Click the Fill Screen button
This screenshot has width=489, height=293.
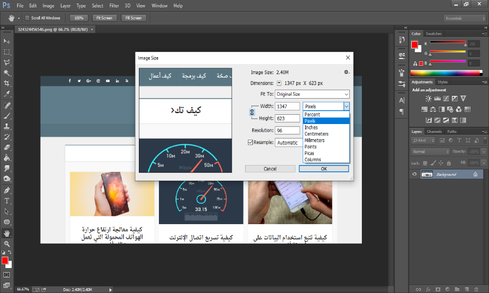pyautogui.click(x=133, y=18)
